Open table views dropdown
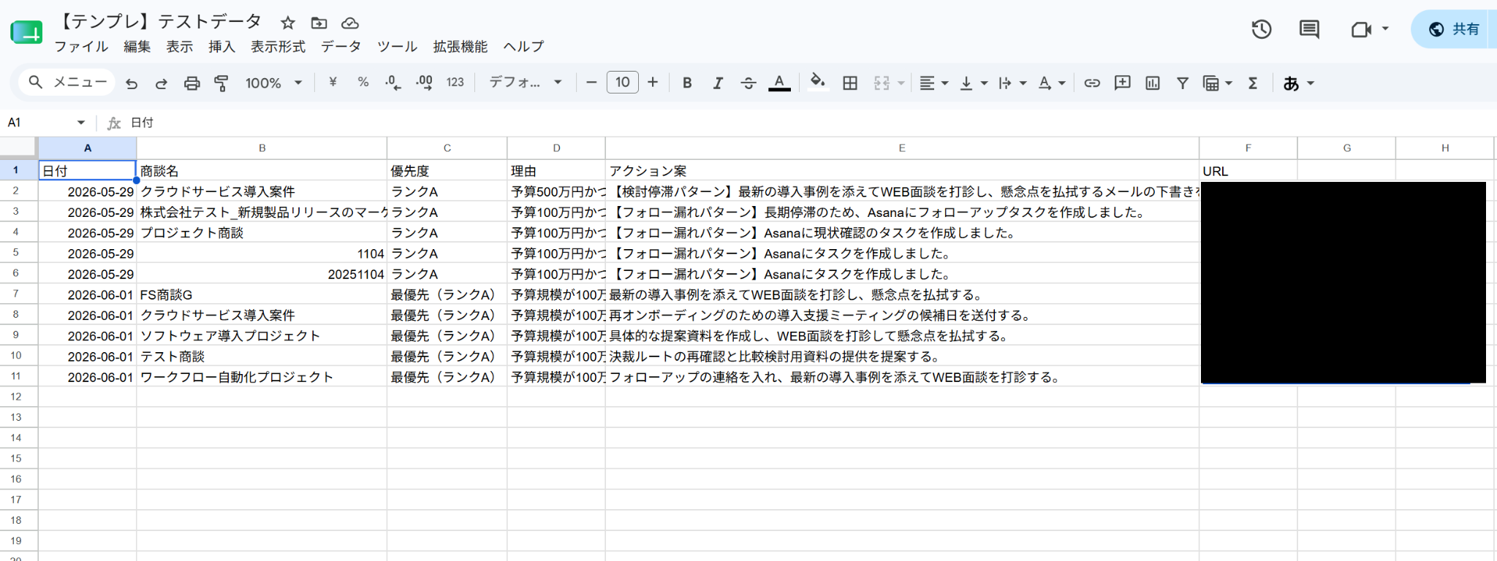The height and width of the screenshot is (561, 1497). coord(1218,83)
